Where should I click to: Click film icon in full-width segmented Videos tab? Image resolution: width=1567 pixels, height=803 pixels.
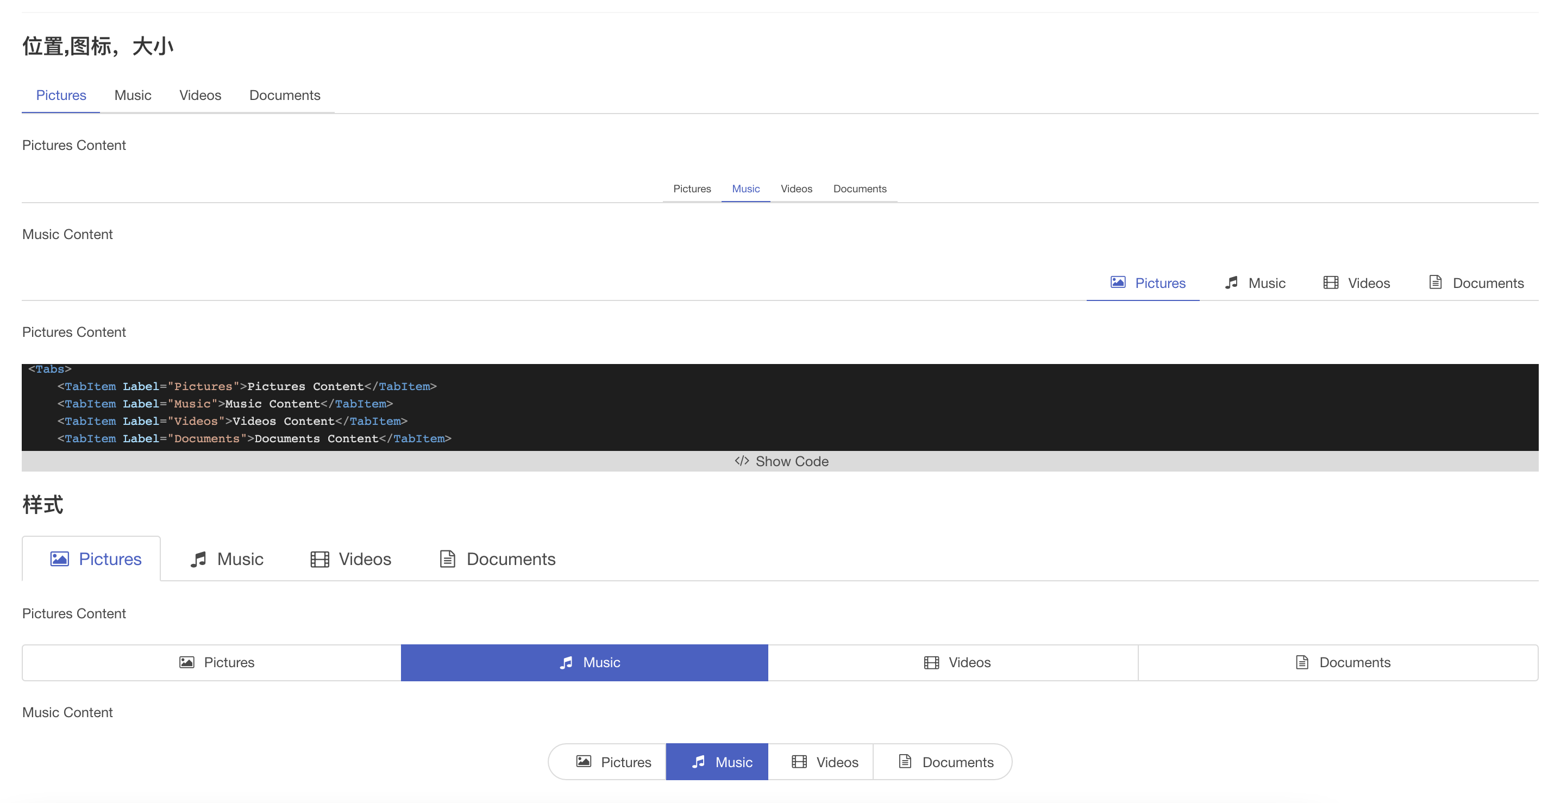coord(931,662)
